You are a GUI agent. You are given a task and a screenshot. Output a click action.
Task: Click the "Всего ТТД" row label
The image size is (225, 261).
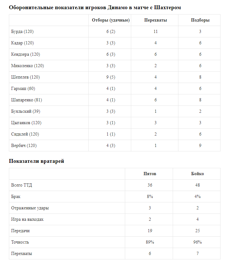coord(22,185)
